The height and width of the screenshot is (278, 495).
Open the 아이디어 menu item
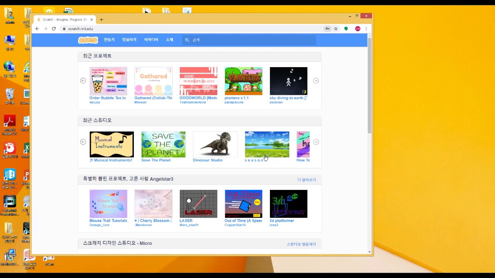click(x=151, y=40)
